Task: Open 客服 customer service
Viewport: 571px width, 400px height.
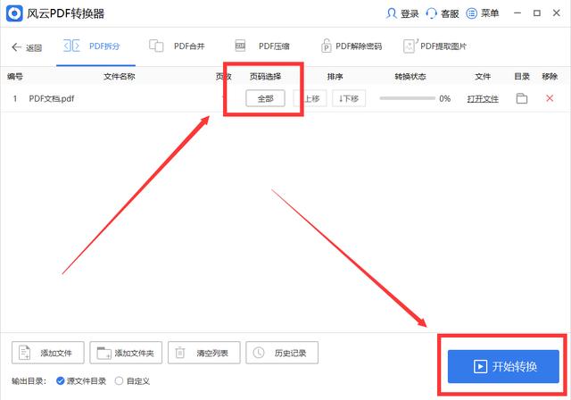Action: pos(443,13)
